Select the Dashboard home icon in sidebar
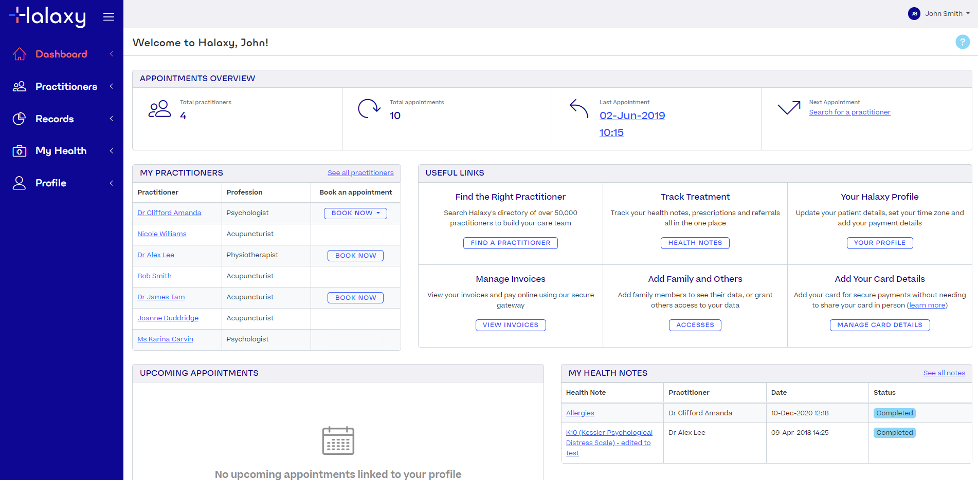Image resolution: width=978 pixels, height=480 pixels. (19, 53)
